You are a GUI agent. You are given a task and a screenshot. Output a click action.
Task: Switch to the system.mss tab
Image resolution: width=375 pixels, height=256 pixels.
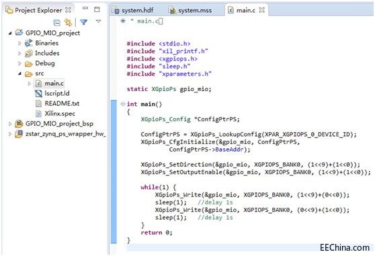coord(190,11)
